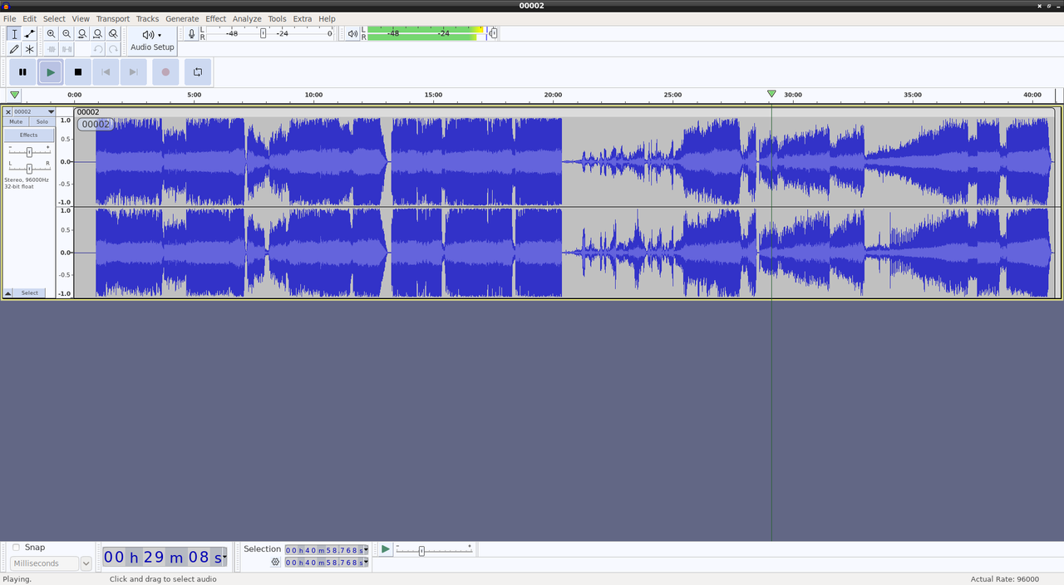The width and height of the screenshot is (1064, 585).
Task: Click the red Record button
Action: pyautogui.click(x=165, y=72)
